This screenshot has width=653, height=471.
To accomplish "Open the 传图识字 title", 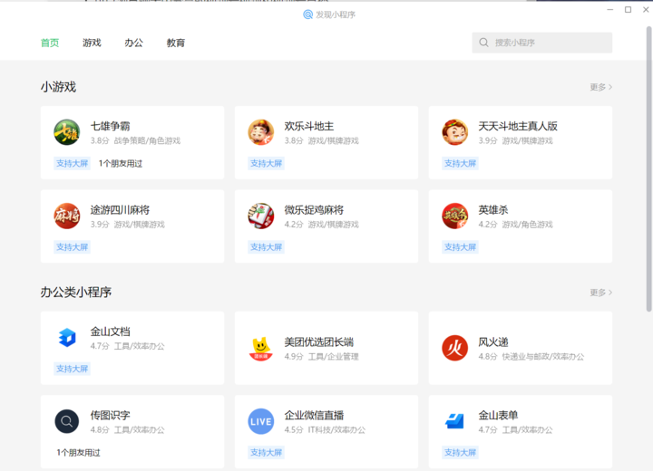I will coord(110,415).
